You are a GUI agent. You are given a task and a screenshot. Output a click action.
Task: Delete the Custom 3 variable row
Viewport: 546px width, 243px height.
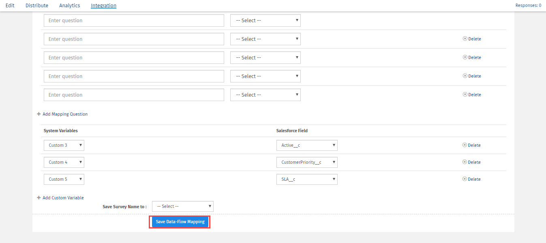click(x=471, y=145)
